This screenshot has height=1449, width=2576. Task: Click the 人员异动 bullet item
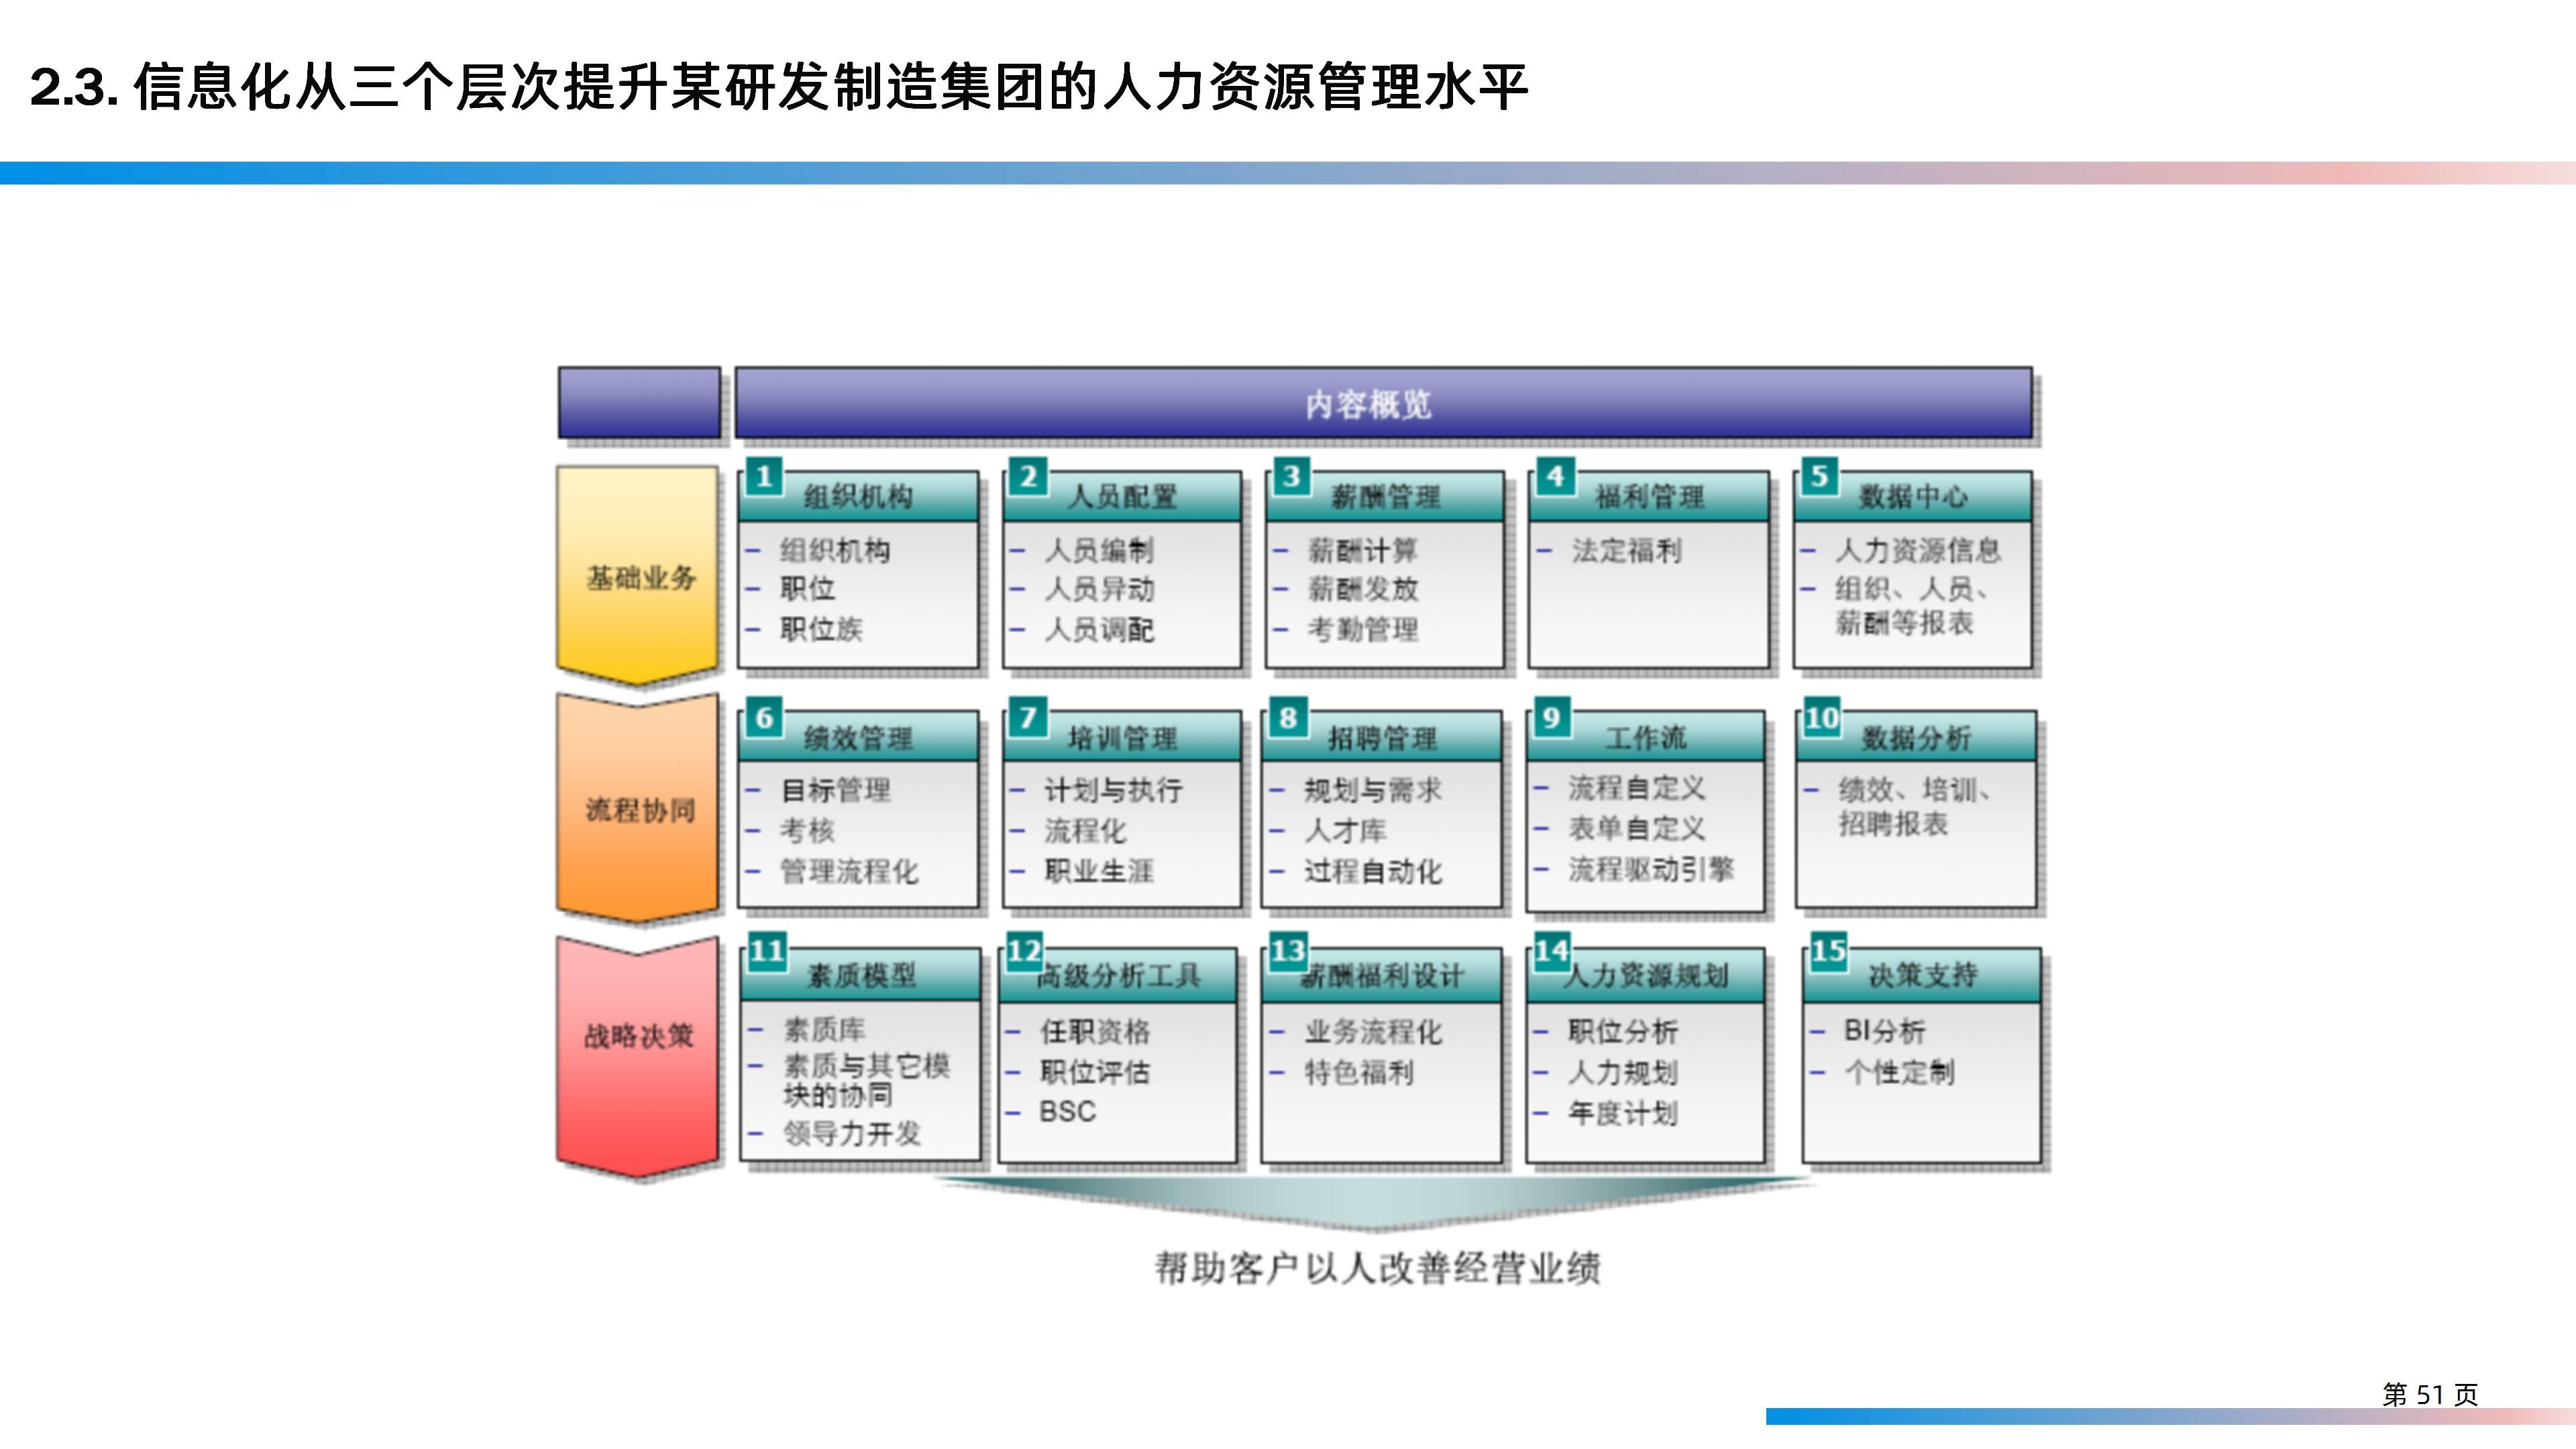pos(1099,589)
